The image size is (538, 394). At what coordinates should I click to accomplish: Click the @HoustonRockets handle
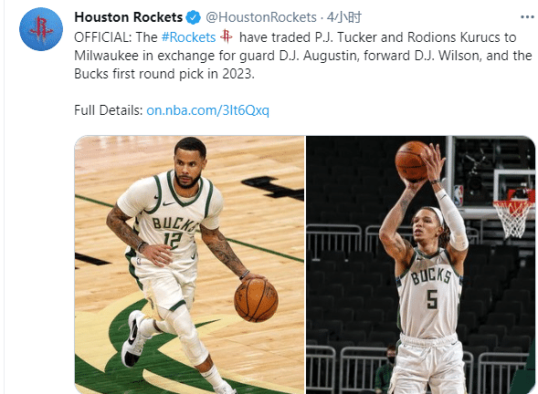point(261,17)
